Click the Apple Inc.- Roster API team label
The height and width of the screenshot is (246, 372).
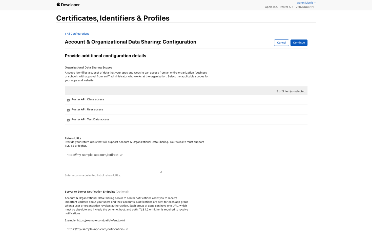point(289,7)
